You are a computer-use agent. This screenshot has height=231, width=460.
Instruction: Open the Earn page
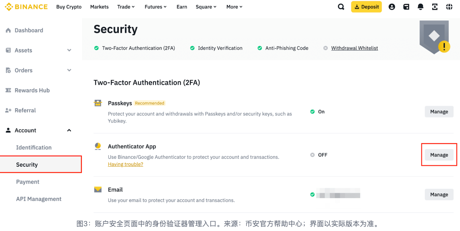point(182,7)
